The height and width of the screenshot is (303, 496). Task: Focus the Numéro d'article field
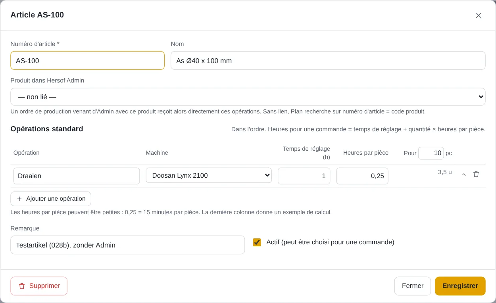87,61
